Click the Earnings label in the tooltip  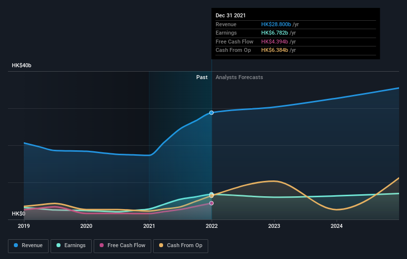[x=226, y=33]
